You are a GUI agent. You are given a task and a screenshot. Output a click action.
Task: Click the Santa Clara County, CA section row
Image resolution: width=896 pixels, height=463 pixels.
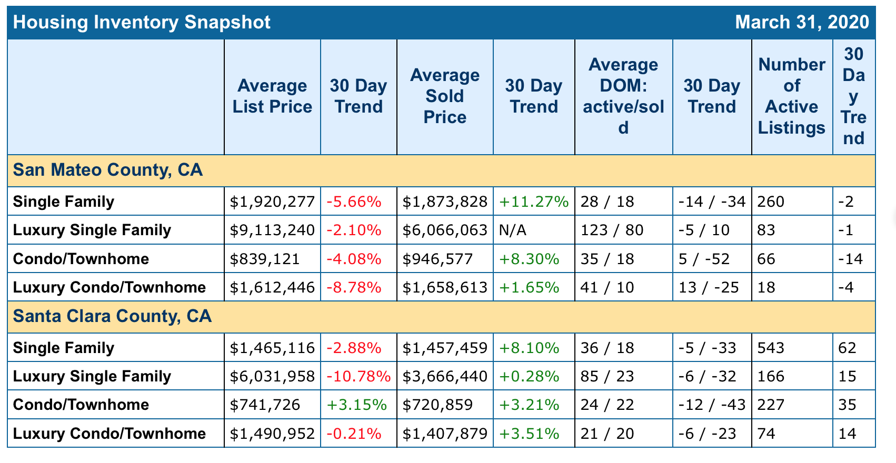(112, 316)
